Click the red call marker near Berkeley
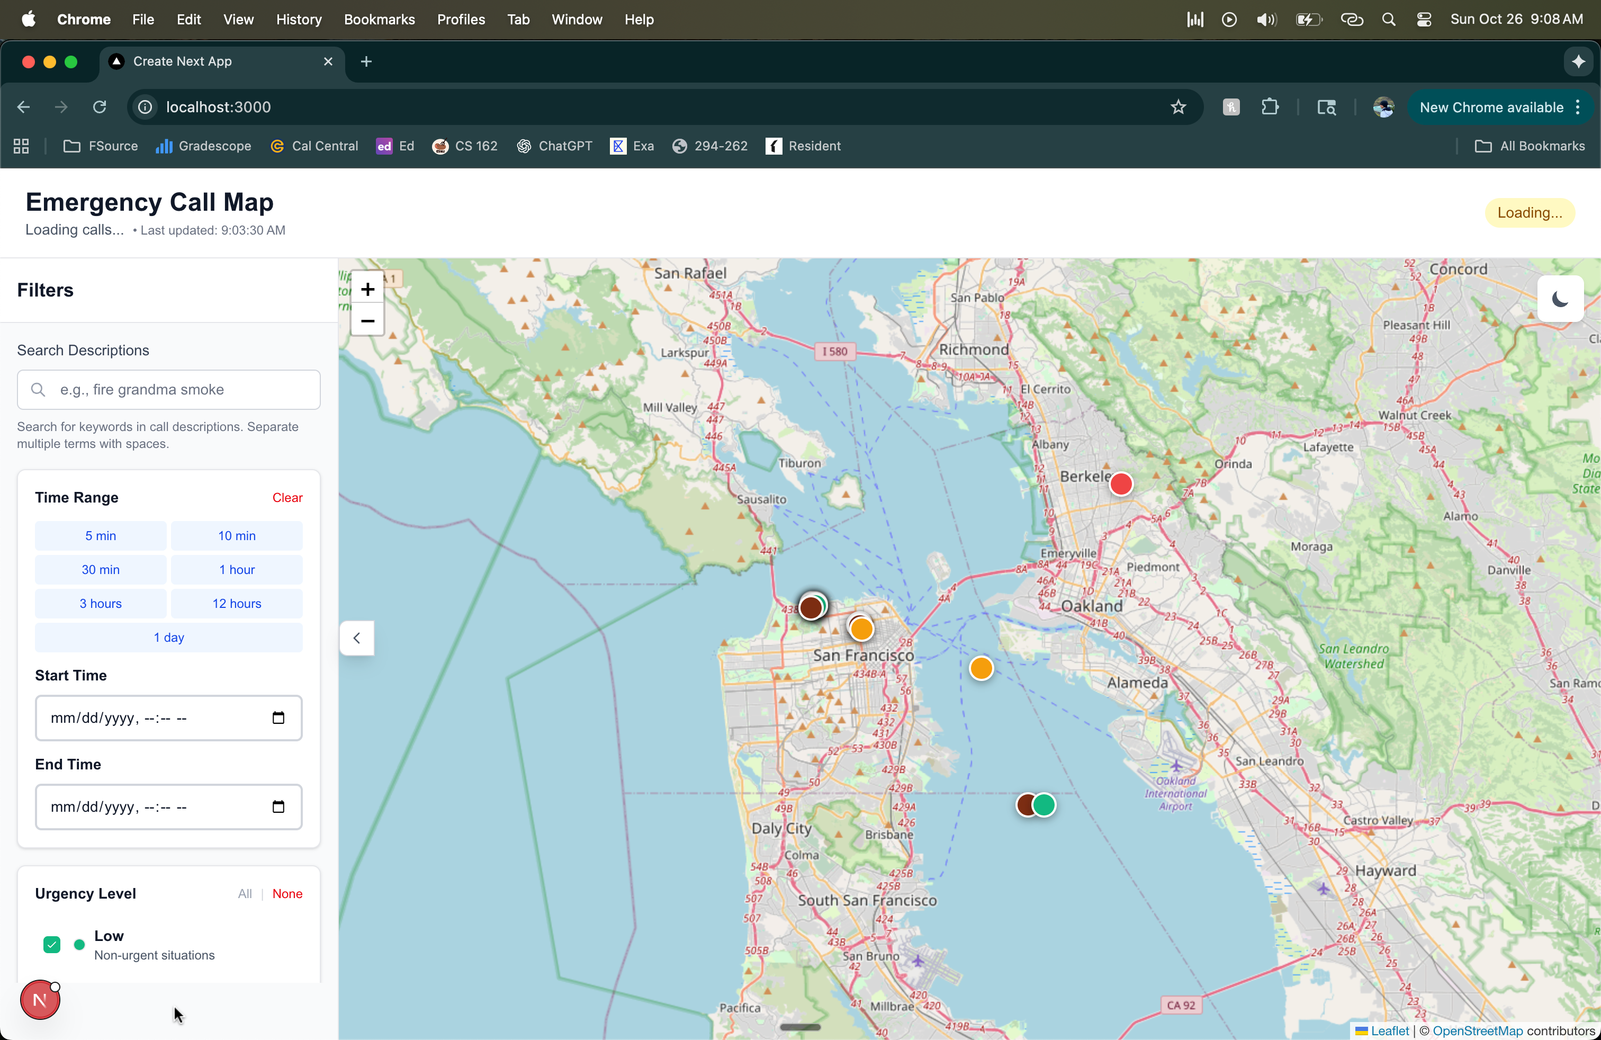 click(x=1121, y=485)
